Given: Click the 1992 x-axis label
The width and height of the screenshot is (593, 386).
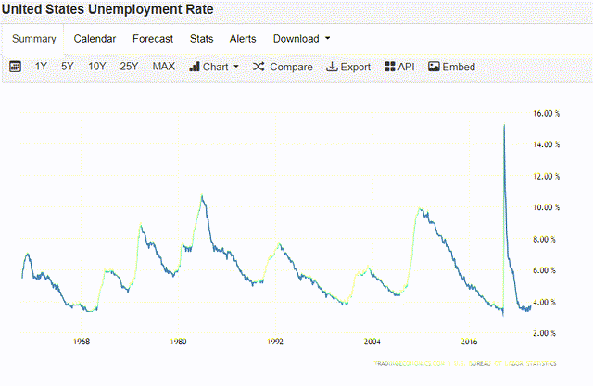Looking at the screenshot, I should (x=275, y=342).
